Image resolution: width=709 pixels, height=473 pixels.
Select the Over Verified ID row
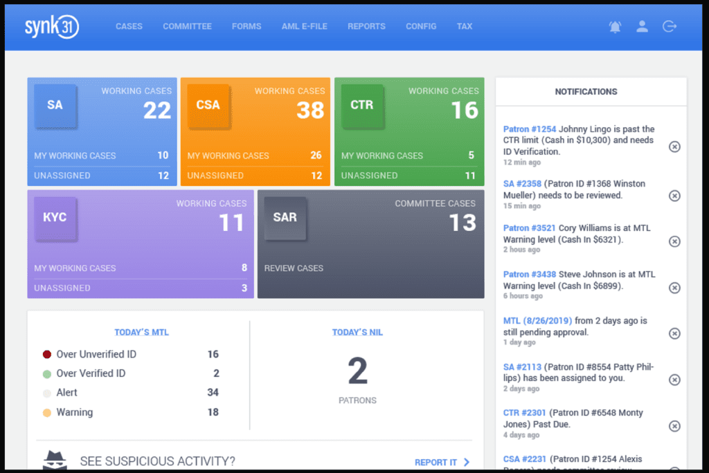pos(131,373)
